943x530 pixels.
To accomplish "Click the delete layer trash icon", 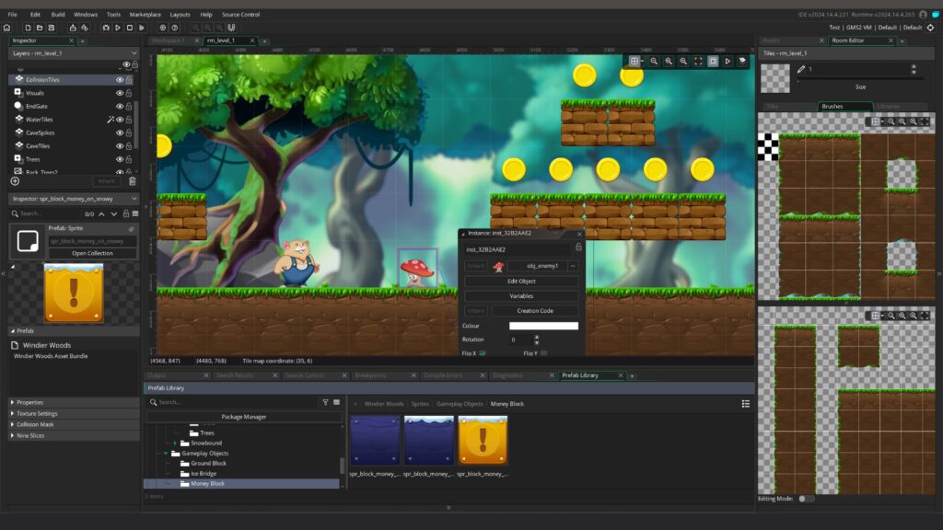I will coord(132,181).
